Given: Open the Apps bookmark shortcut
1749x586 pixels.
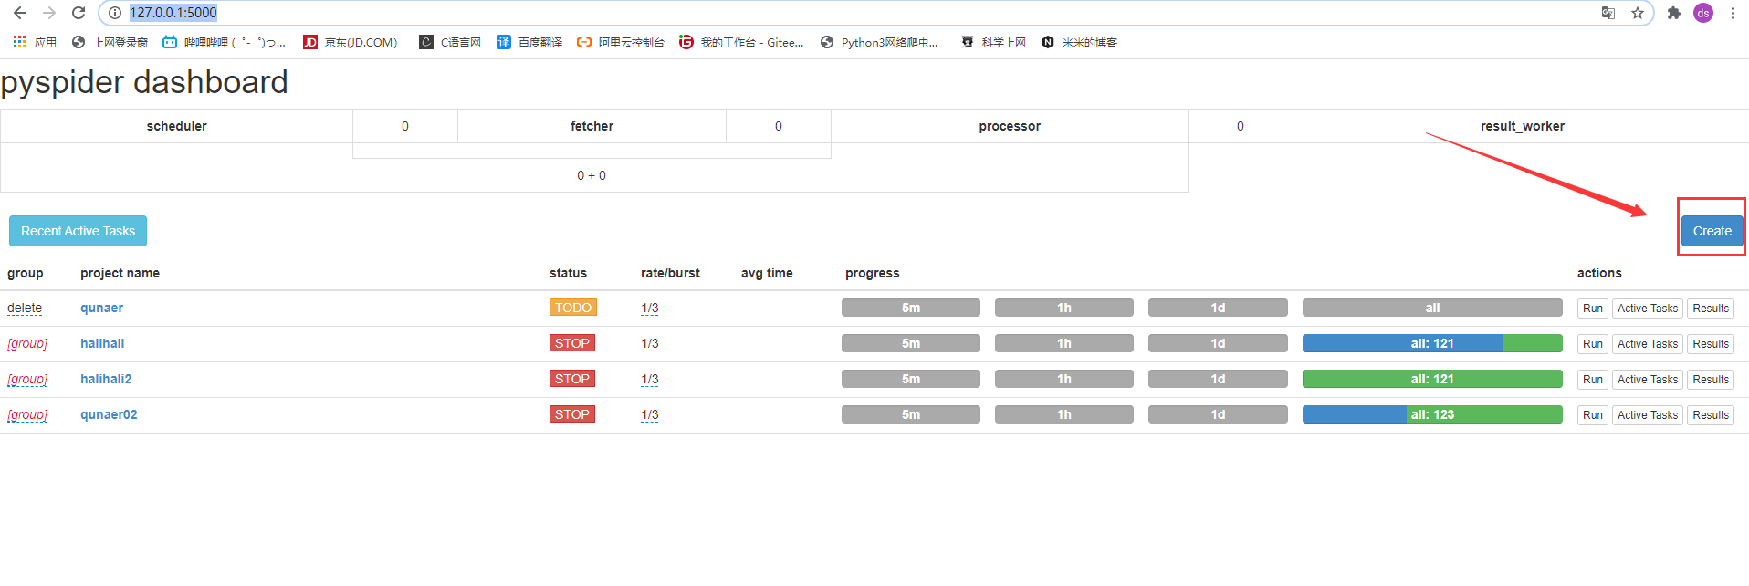Looking at the screenshot, I should pos(35,42).
